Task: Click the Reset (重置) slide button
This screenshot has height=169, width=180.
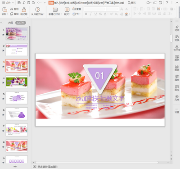Action: [x=76, y=9]
